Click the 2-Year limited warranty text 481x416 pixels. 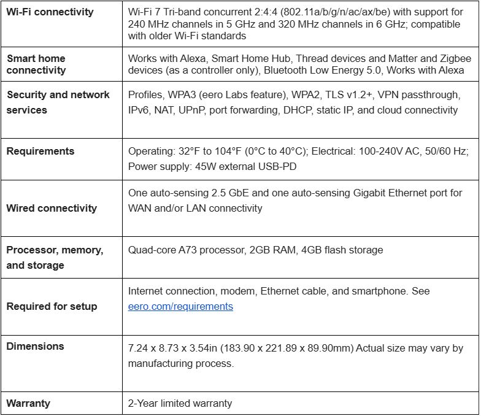(180, 403)
